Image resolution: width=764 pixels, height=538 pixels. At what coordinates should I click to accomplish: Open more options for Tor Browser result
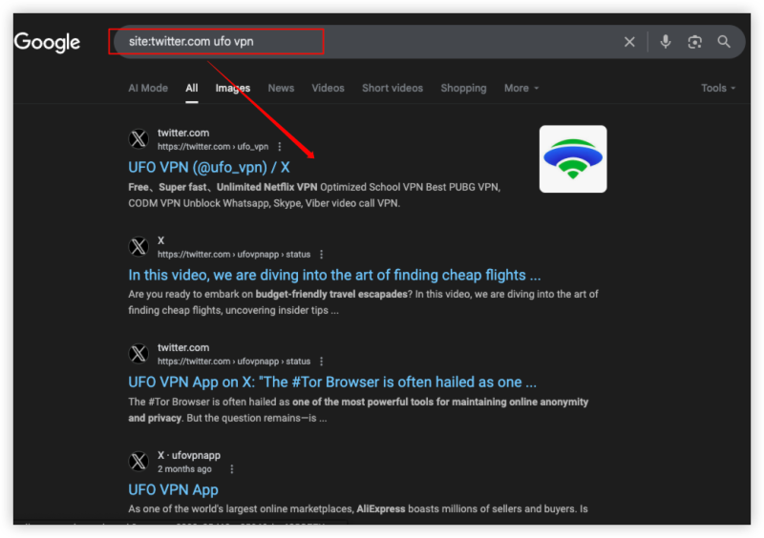[x=321, y=362]
